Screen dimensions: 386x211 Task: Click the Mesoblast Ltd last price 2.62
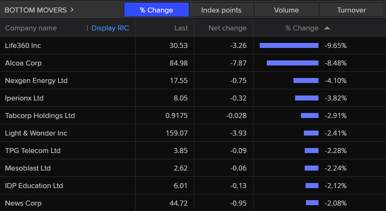click(181, 168)
